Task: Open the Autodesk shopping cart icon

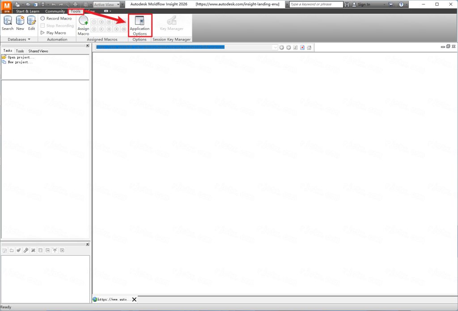Action: [390, 4]
